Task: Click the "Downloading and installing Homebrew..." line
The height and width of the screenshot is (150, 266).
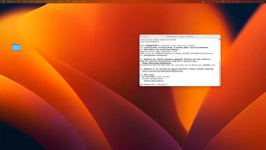Action: coord(160,50)
